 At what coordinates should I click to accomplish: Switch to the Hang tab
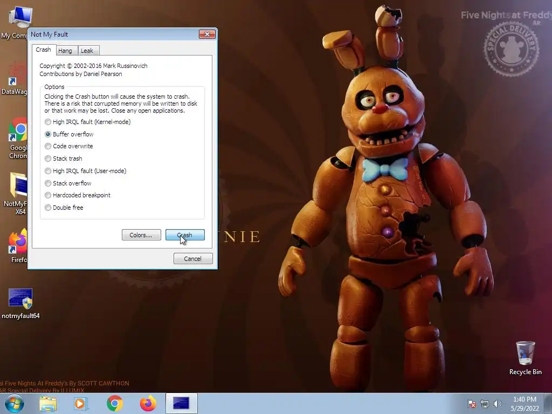(65, 51)
